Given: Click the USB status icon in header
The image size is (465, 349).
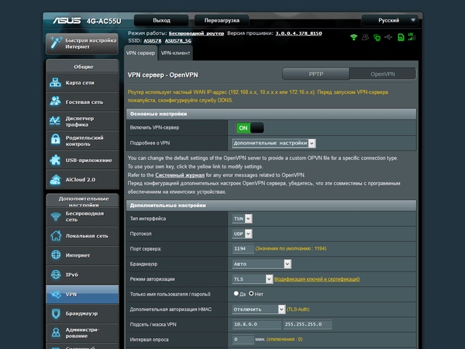Looking at the screenshot, I should point(388,37).
